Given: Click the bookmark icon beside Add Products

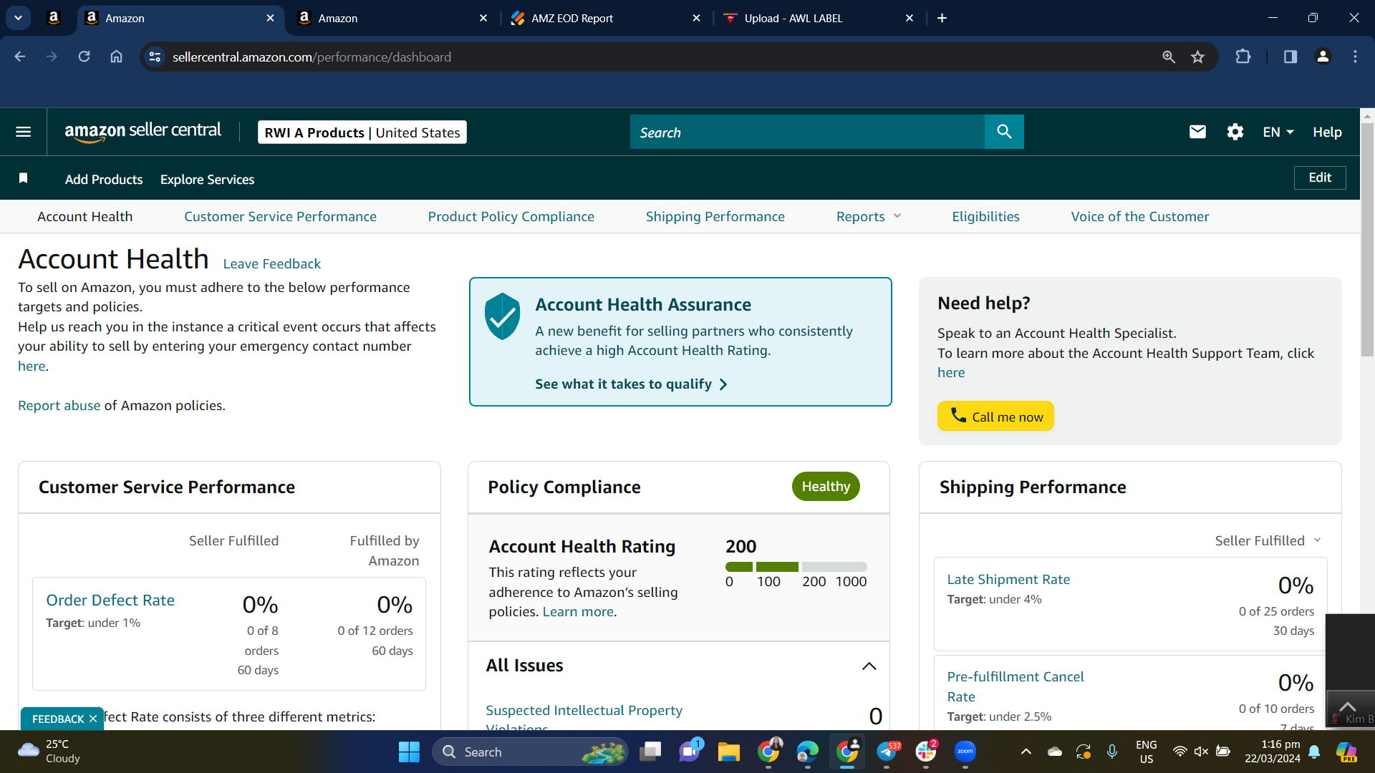Looking at the screenshot, I should 23,178.
